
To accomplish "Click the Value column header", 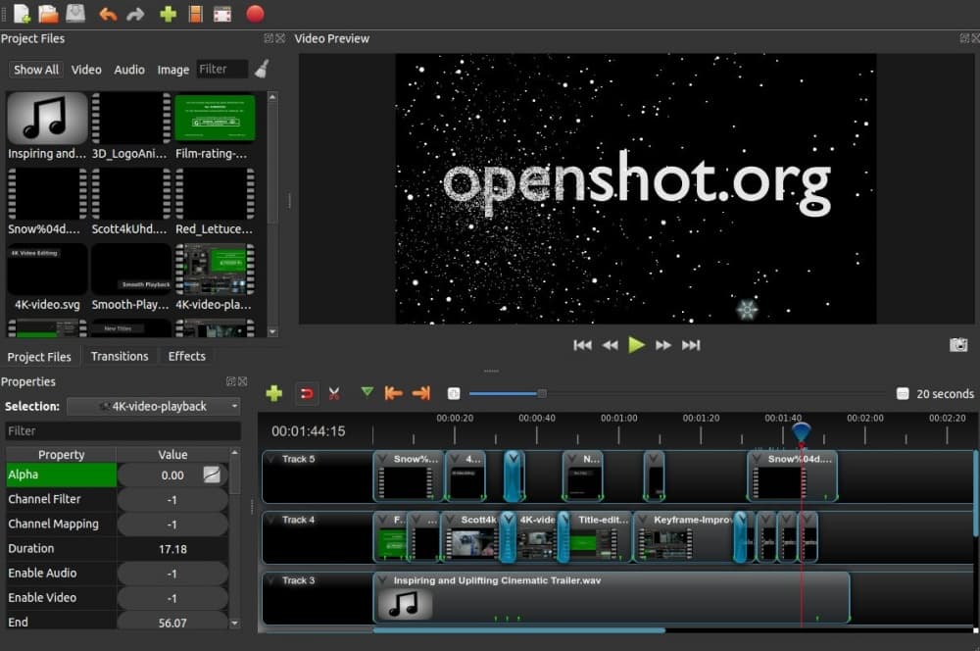I will coord(172,455).
